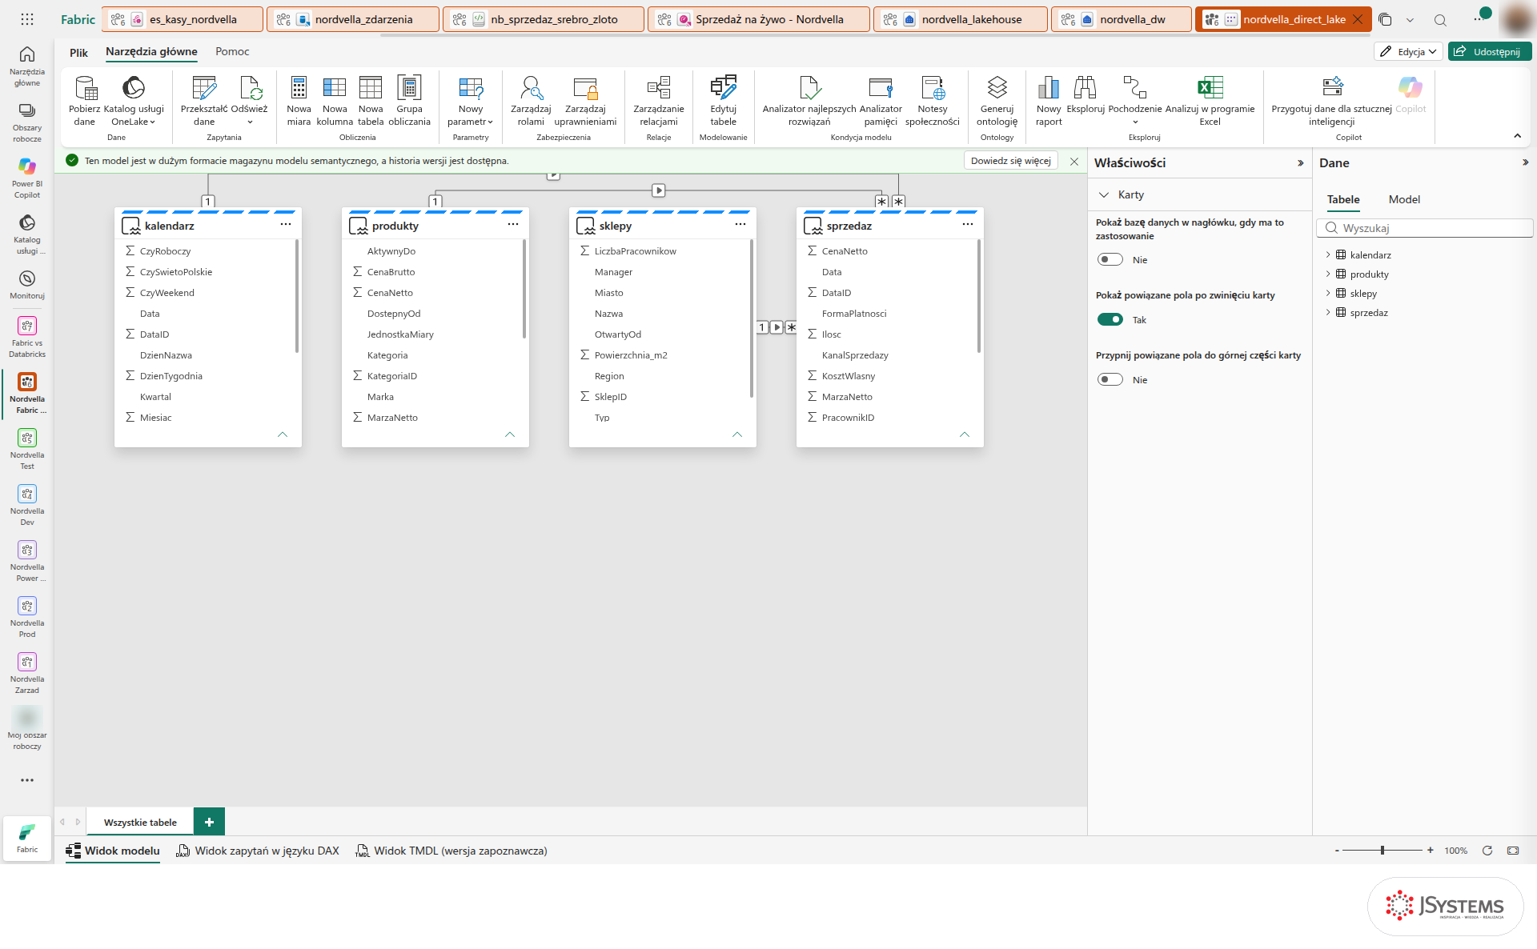This screenshot has width=1537, height=949.
Task: Switch to the Pomoc ribbon tab
Action: (x=232, y=51)
